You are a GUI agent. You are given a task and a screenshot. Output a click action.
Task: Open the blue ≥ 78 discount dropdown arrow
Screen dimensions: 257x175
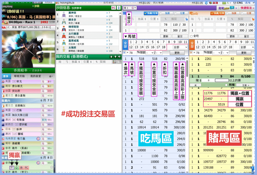pos(127,53)
